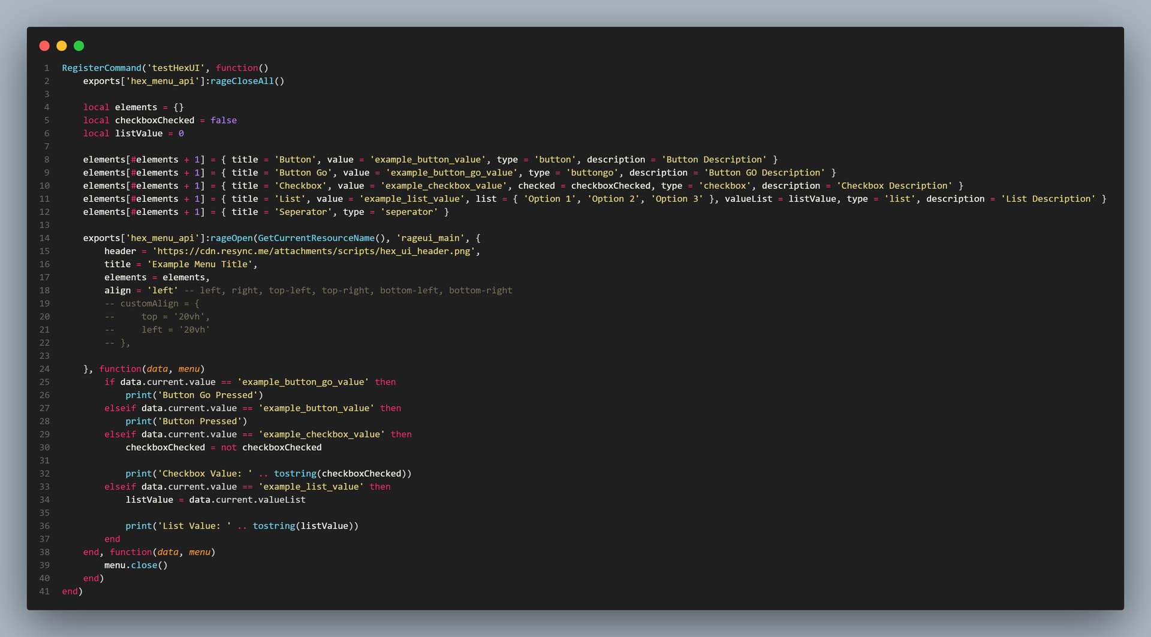Image resolution: width=1151 pixels, height=637 pixels.
Task: Click the 'false' keyword value
Action: (223, 120)
